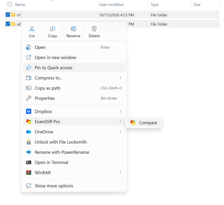Viewport: 224px width, 205px height.
Task: Click the Delete trash icon
Action: tap(94, 29)
